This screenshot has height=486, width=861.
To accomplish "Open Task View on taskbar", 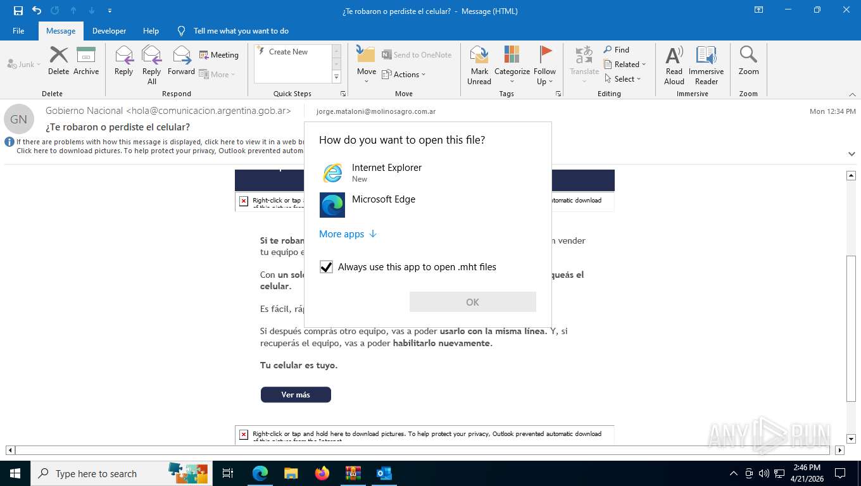I will tap(228, 473).
